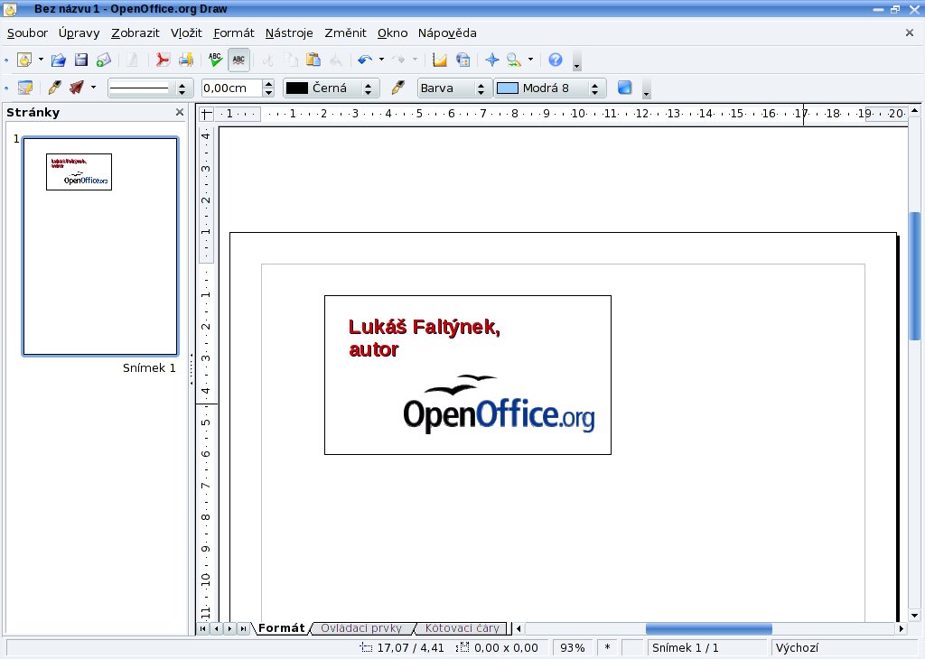The image size is (925, 659).
Task: Export directly as PDF icon
Action: [x=163, y=60]
